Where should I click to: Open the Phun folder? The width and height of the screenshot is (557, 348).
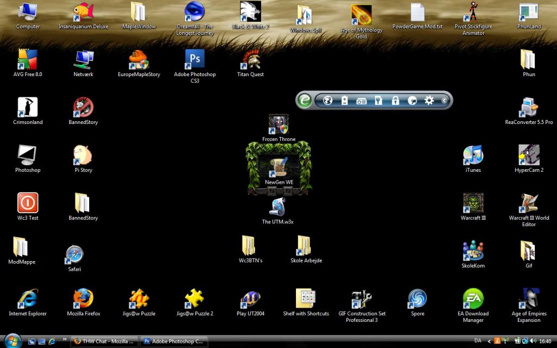529,64
